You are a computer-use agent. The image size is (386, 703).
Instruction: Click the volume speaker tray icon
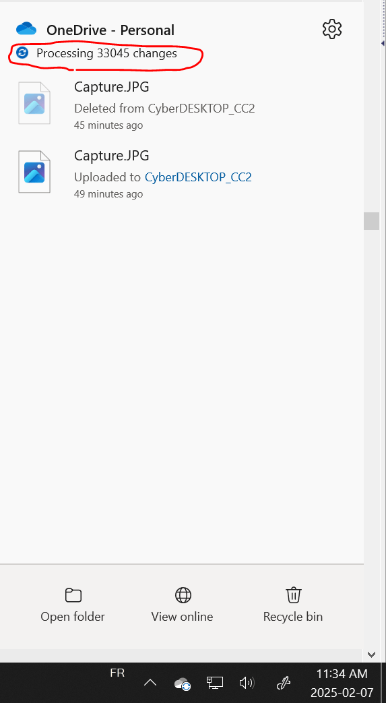tap(247, 683)
